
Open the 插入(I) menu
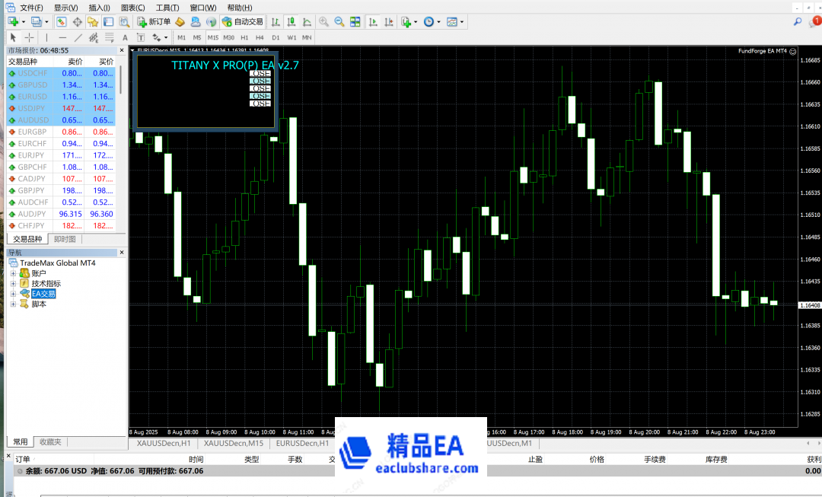click(x=99, y=8)
